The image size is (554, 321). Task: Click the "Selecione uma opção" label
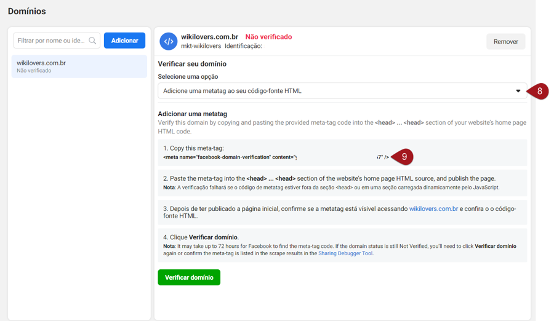pos(188,77)
